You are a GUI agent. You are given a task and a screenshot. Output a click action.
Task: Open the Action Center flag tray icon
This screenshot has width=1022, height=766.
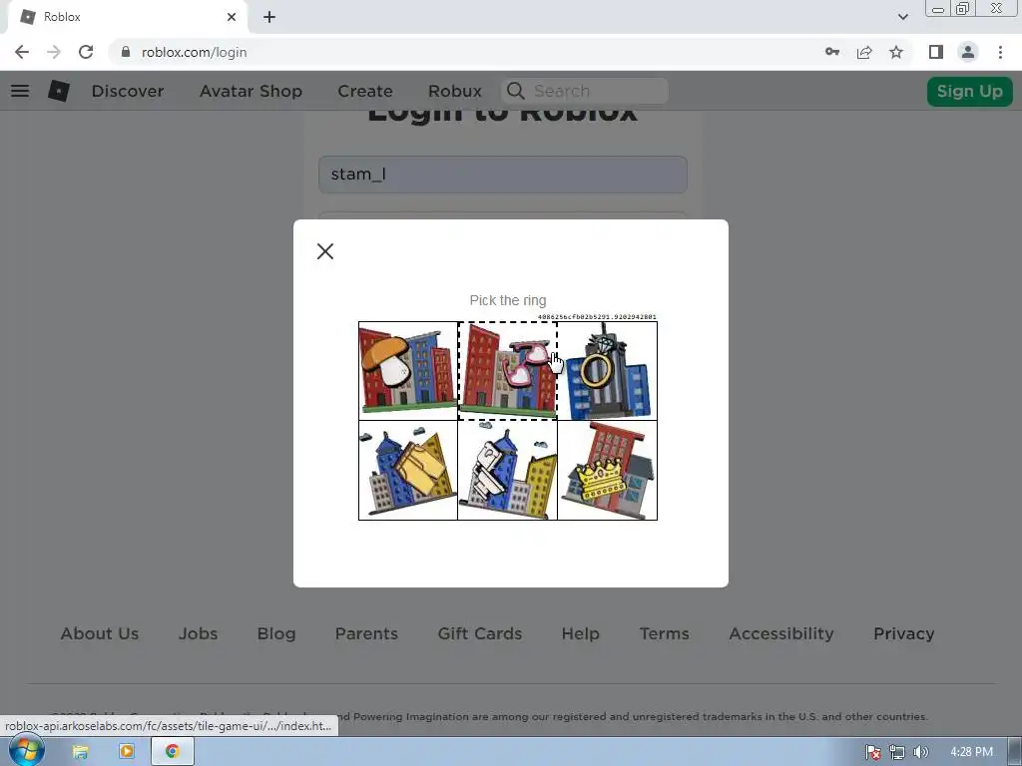(x=872, y=752)
